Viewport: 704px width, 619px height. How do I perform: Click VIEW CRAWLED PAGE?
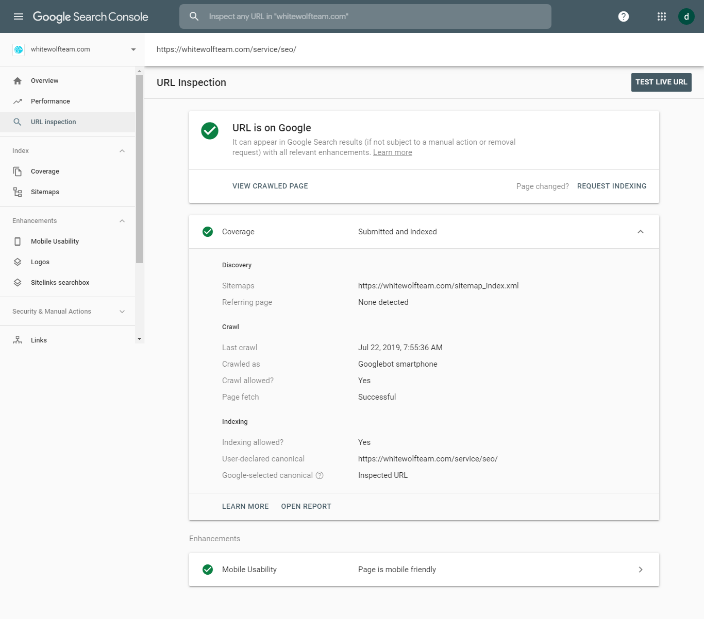pyautogui.click(x=270, y=186)
